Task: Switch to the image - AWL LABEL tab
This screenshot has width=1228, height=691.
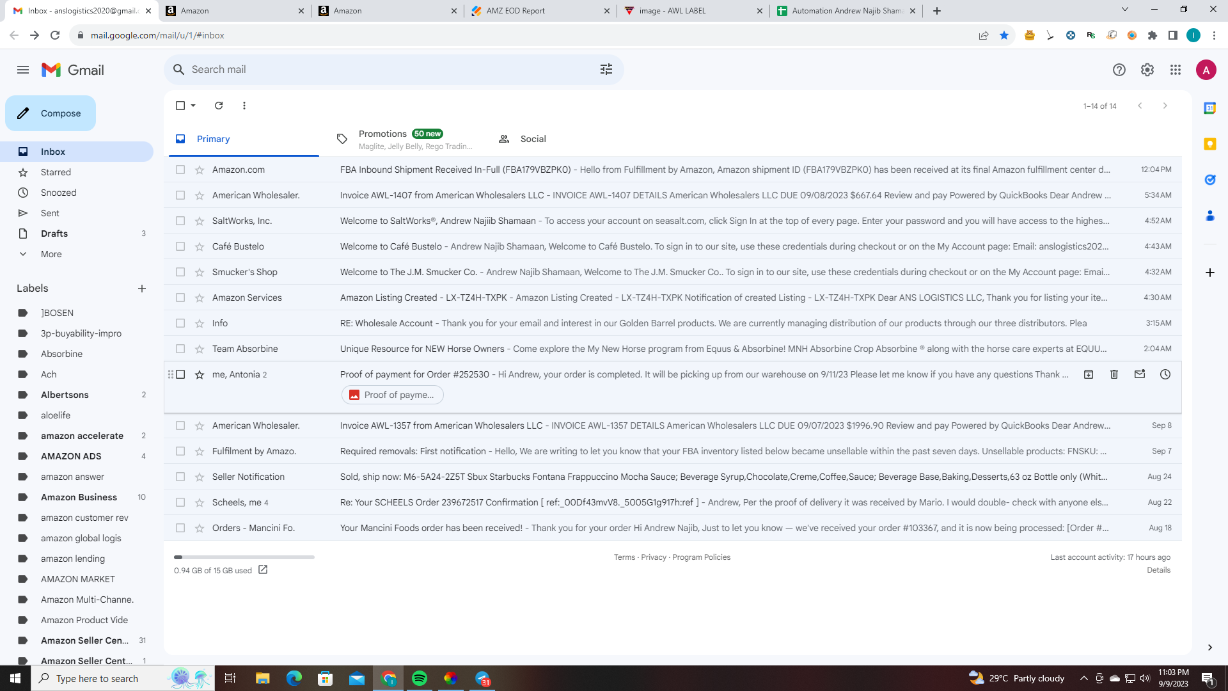Action: coord(694,11)
